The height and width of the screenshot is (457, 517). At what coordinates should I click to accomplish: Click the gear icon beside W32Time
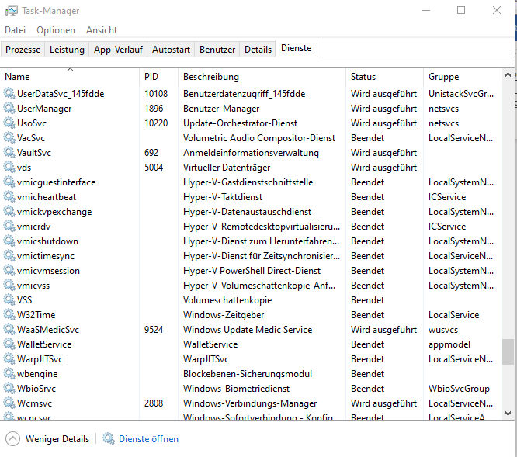9,315
